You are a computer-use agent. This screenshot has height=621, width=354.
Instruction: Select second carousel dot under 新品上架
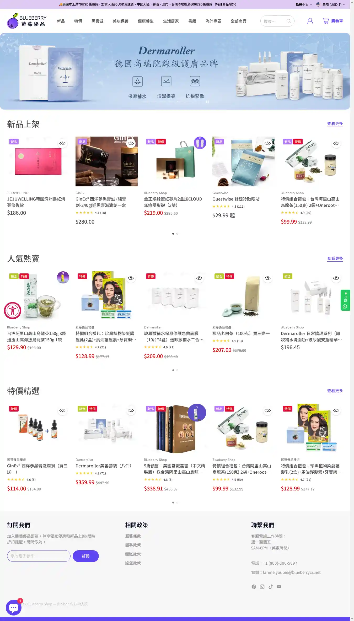pos(177,234)
